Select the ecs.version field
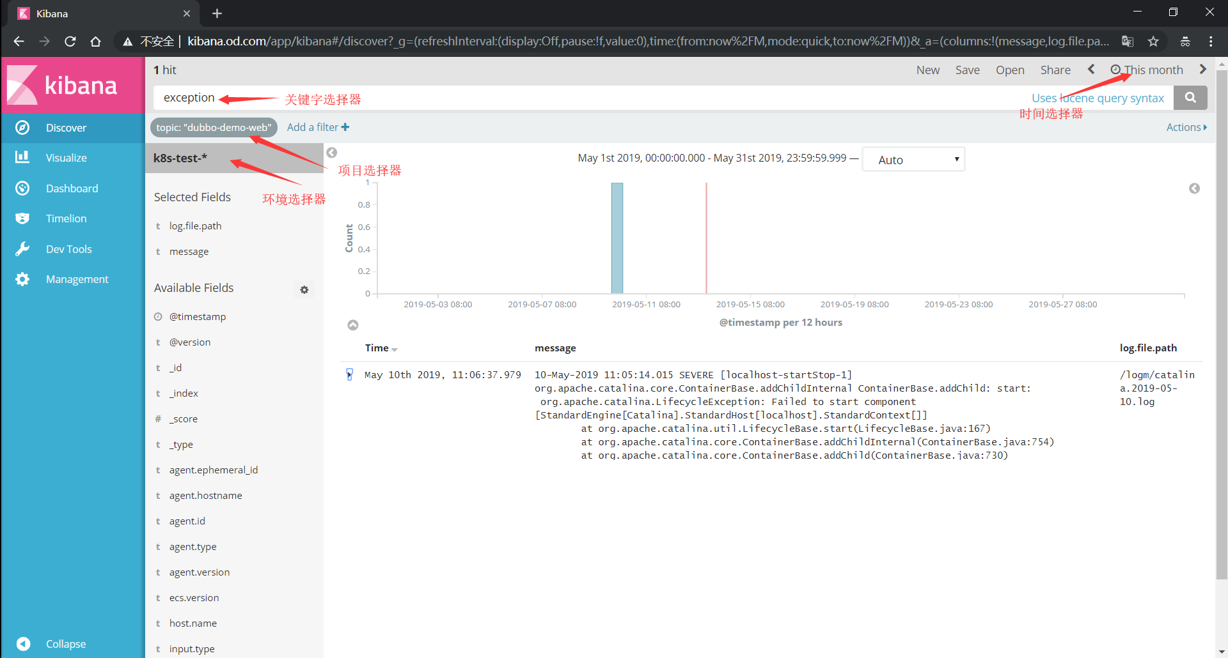Image resolution: width=1228 pixels, height=658 pixels. [x=194, y=597]
